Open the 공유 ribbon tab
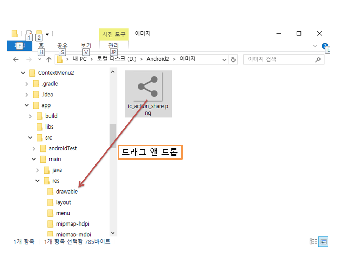The height and width of the screenshot is (253, 337). [62, 46]
